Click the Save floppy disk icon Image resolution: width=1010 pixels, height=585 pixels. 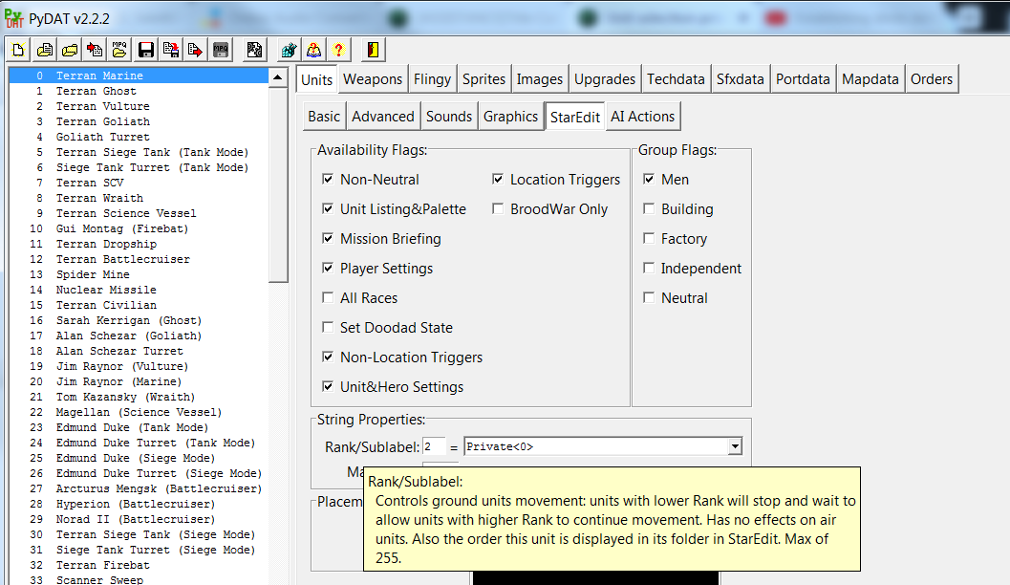coord(145,50)
